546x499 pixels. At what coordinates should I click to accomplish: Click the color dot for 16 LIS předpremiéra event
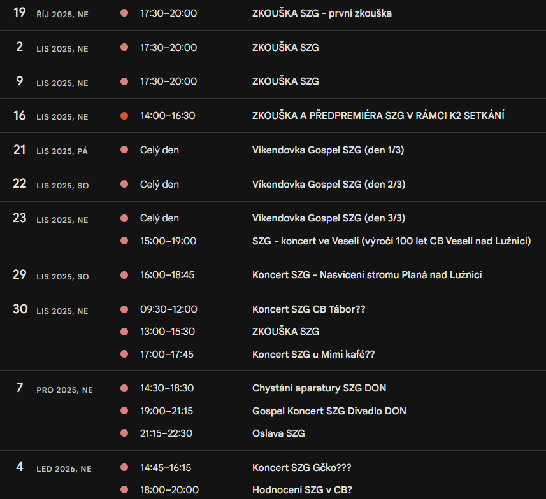coord(124,116)
